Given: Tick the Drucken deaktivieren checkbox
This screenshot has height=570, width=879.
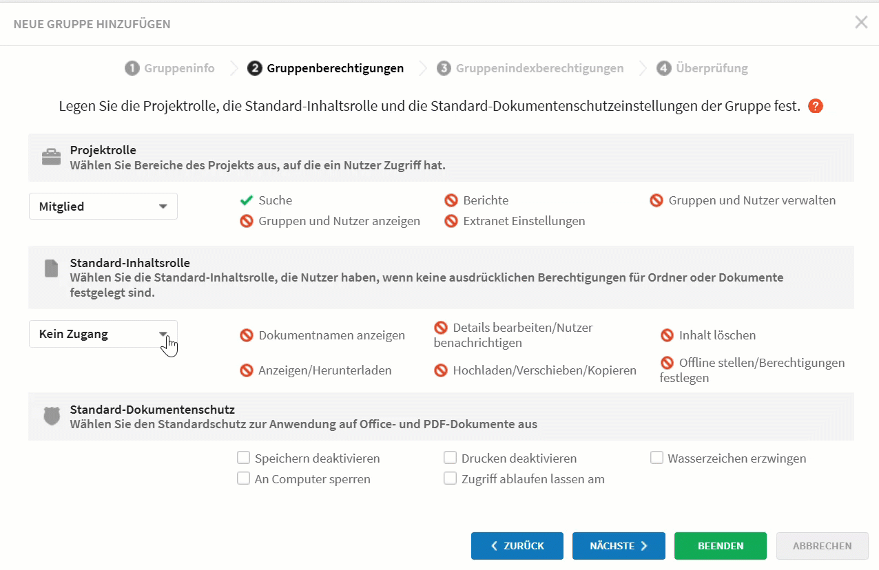Looking at the screenshot, I should coord(450,458).
